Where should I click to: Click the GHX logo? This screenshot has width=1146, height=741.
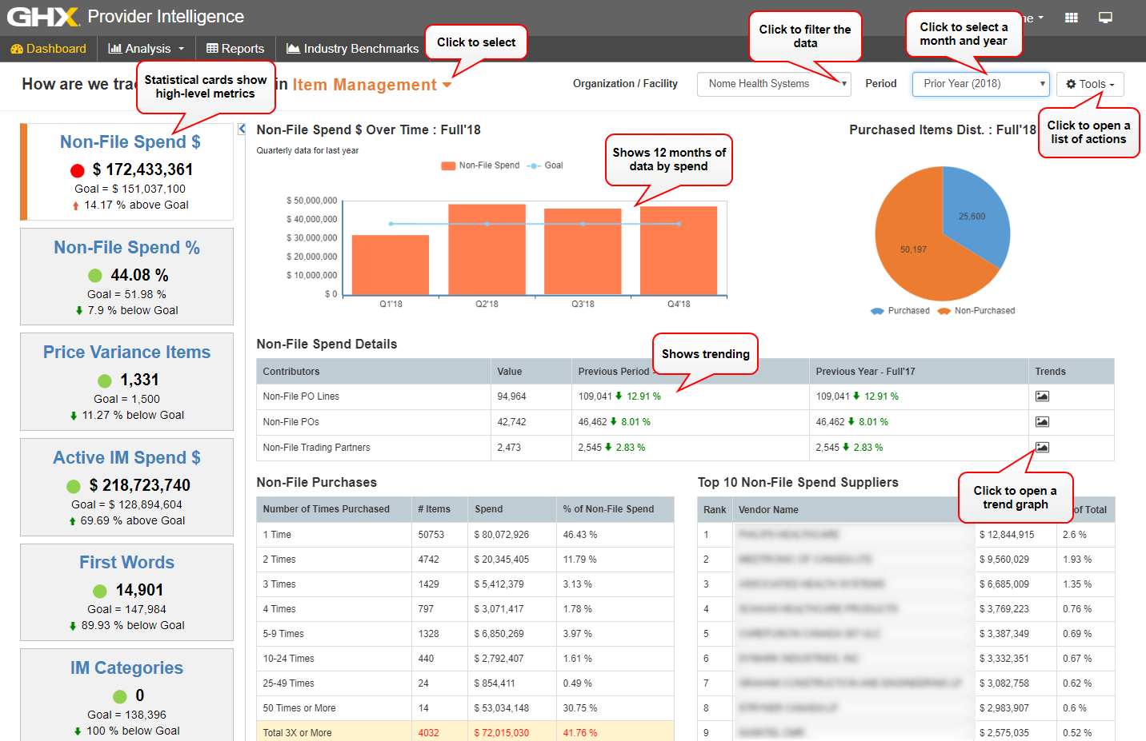tap(42, 17)
